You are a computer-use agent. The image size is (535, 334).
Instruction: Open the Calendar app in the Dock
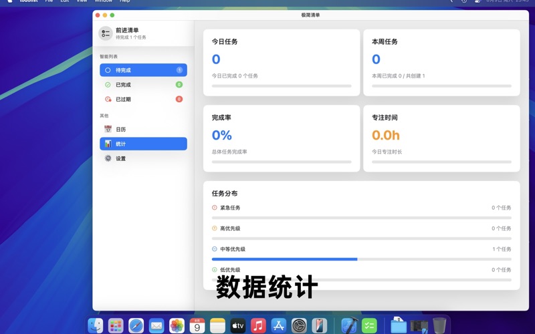click(197, 326)
